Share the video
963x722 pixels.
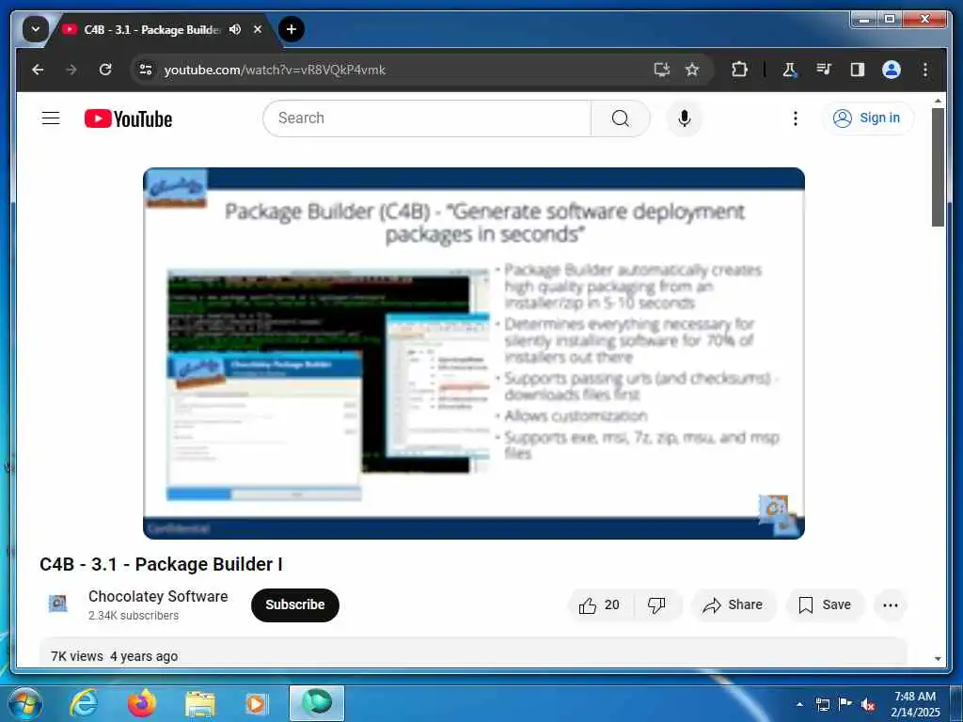tap(734, 605)
